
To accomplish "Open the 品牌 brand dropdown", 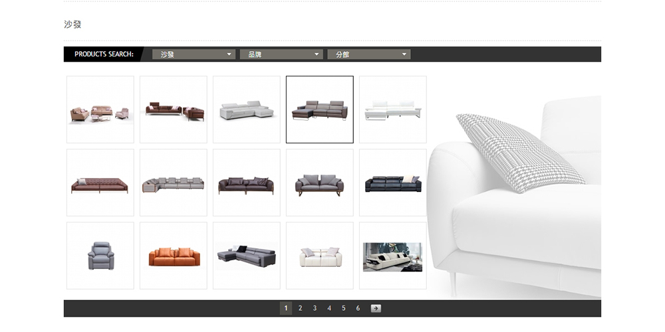I will 281,54.
